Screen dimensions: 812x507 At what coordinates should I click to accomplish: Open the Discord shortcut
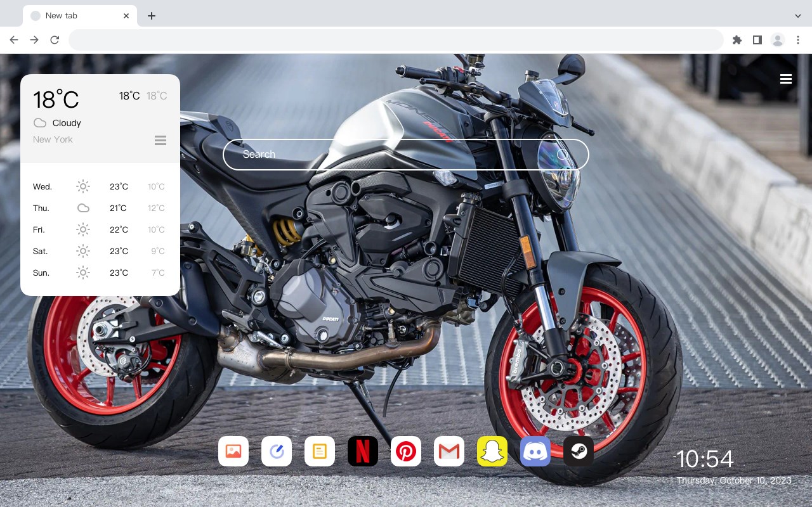pyautogui.click(x=535, y=451)
